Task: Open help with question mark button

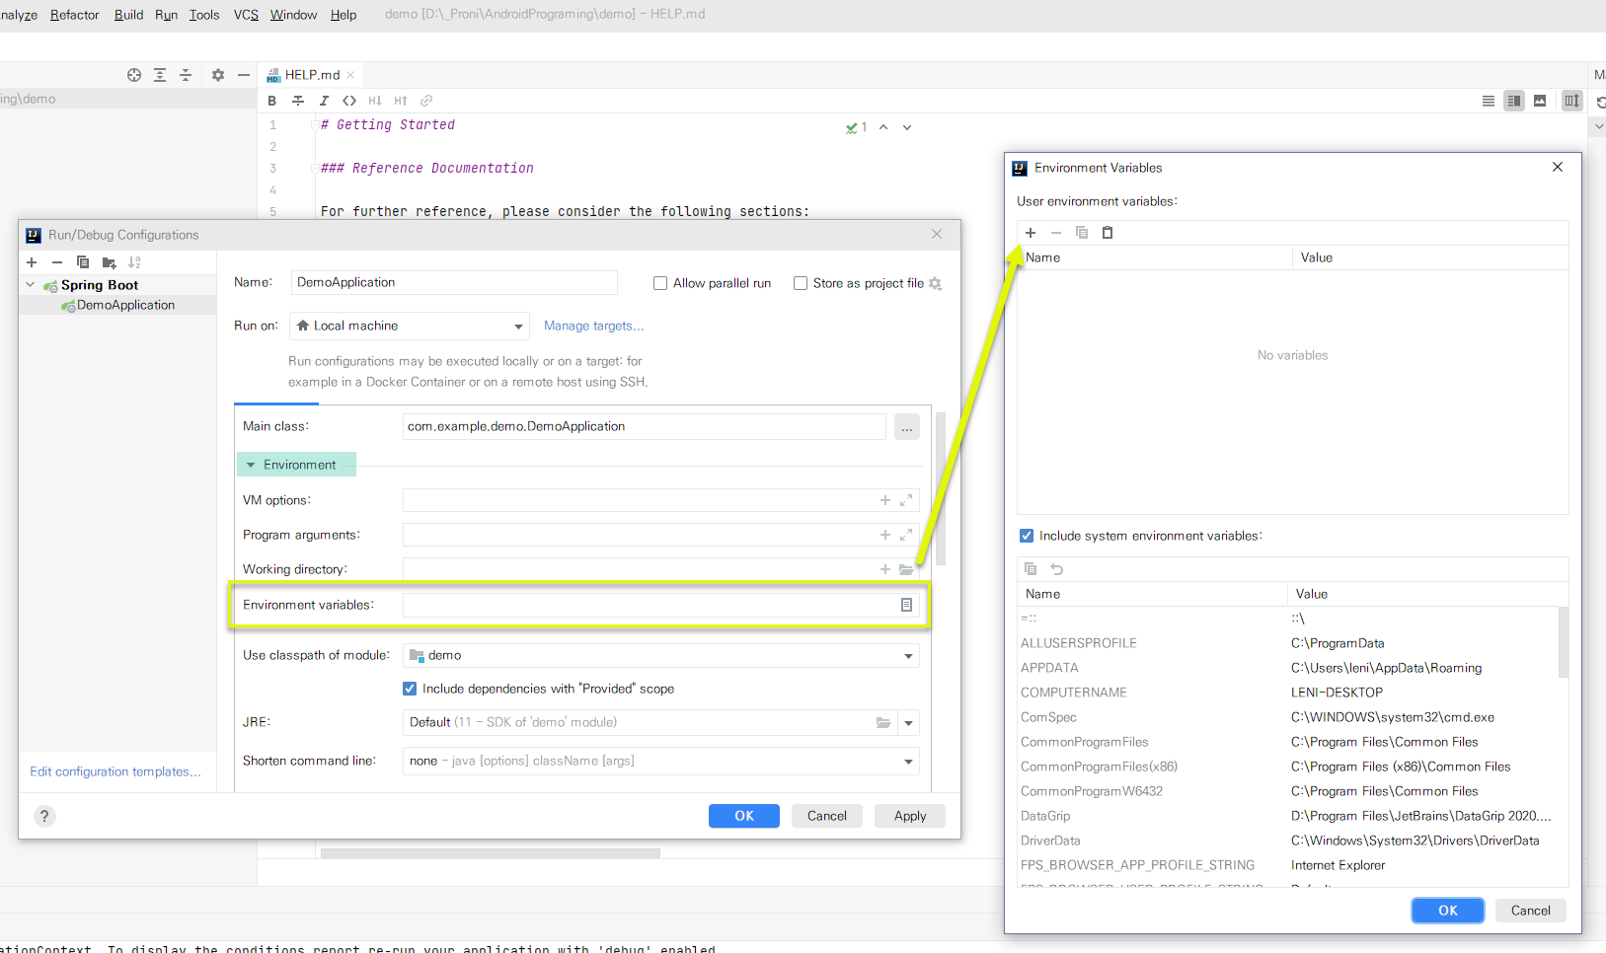Action: (x=44, y=816)
